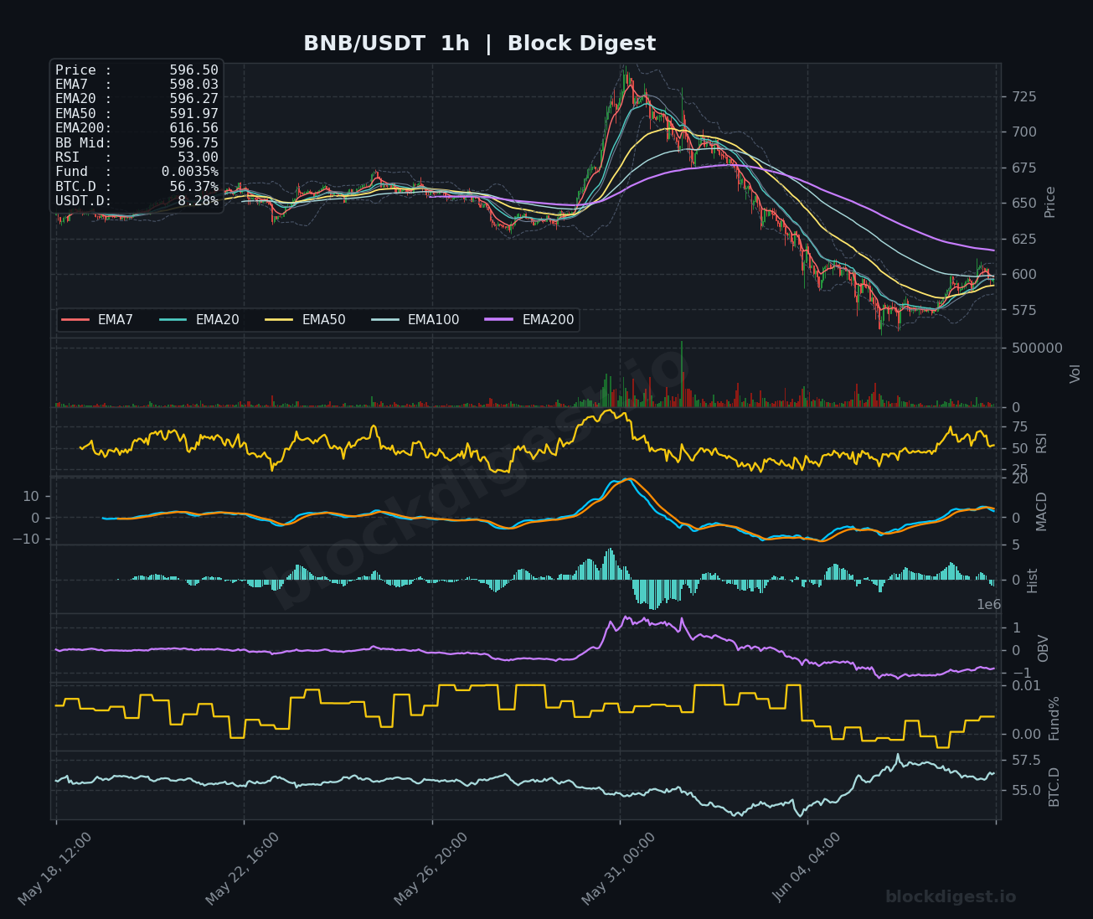Click the Fund value 0.0035%
1093x919 pixels.
pyautogui.click(x=190, y=172)
